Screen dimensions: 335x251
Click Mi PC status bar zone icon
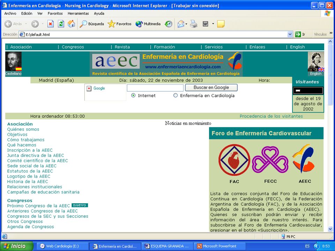283,236
